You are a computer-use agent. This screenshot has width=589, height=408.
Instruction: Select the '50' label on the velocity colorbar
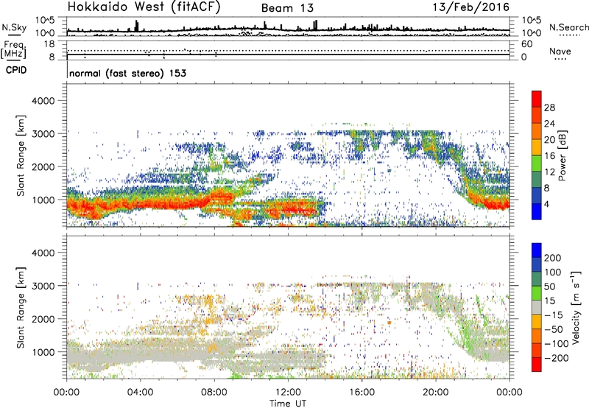[x=549, y=286]
